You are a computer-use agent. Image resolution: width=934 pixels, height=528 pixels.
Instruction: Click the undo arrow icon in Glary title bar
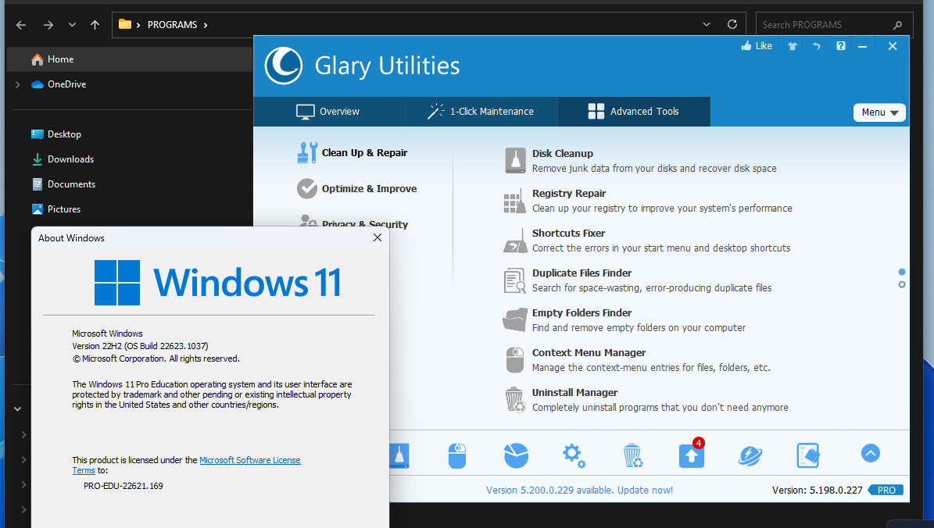coord(816,46)
